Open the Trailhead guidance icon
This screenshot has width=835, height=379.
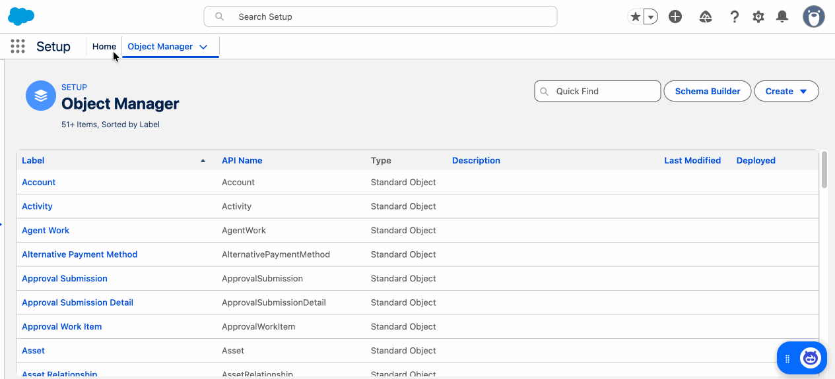[x=706, y=16]
